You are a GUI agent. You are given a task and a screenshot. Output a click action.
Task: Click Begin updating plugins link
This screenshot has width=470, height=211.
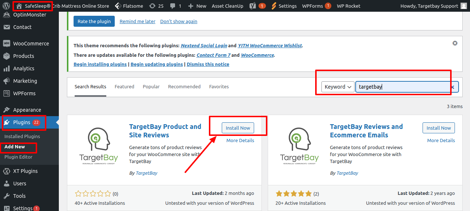pos(157,64)
